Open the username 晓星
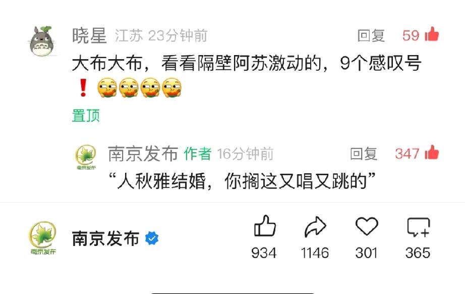Screen dimensions: 465x294 [89, 36]
